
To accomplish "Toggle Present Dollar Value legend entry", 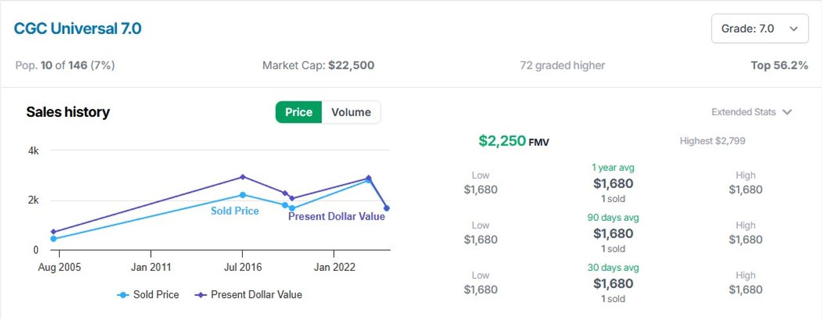I will (x=249, y=295).
